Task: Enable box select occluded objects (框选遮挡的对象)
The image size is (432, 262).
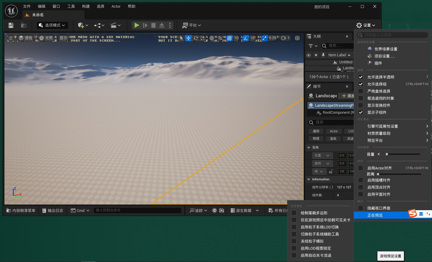Action: point(361,98)
